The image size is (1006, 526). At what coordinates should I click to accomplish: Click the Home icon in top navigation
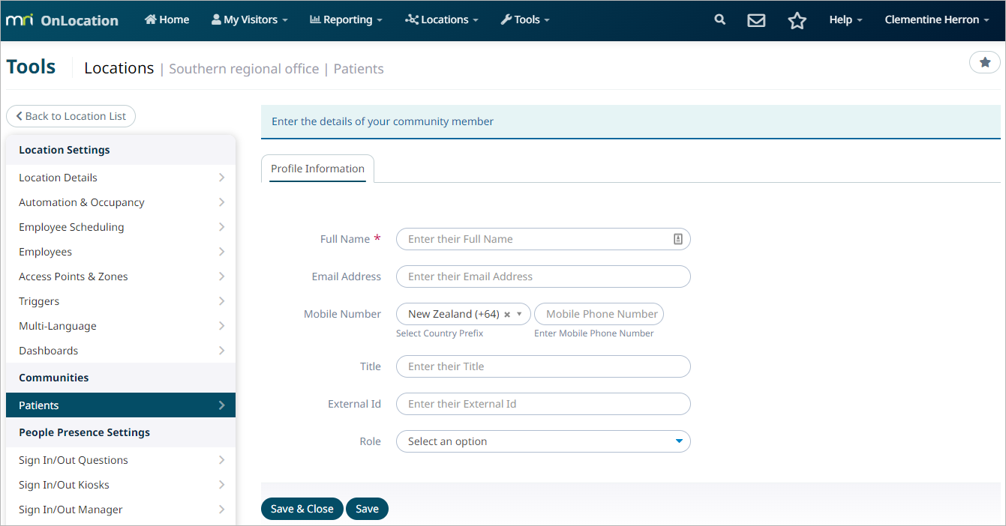[150, 19]
